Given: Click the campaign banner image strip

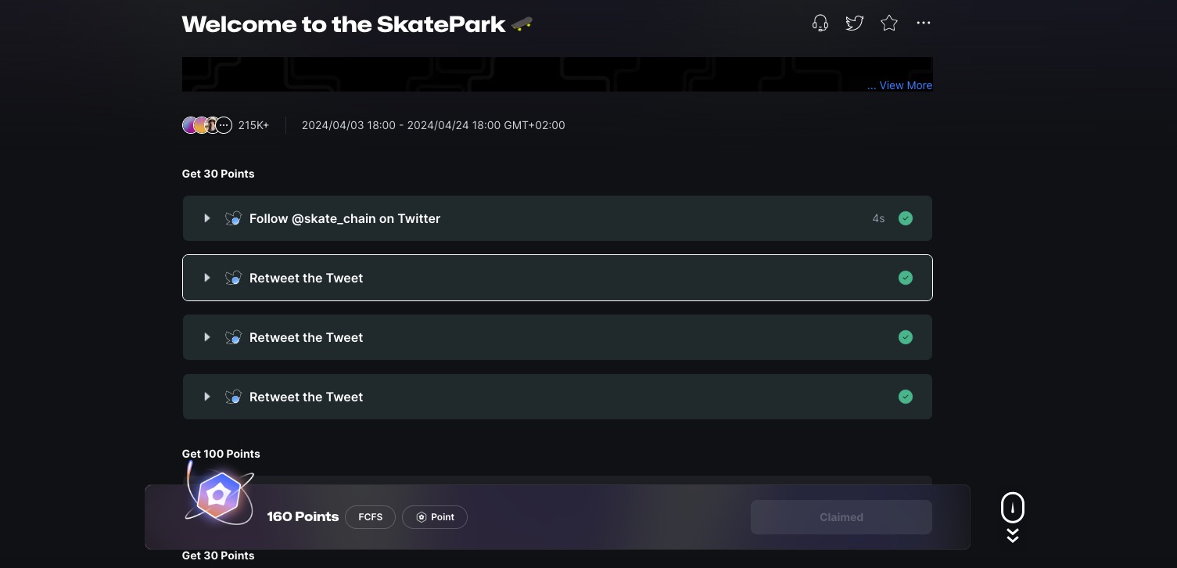Looking at the screenshot, I should (516, 74).
